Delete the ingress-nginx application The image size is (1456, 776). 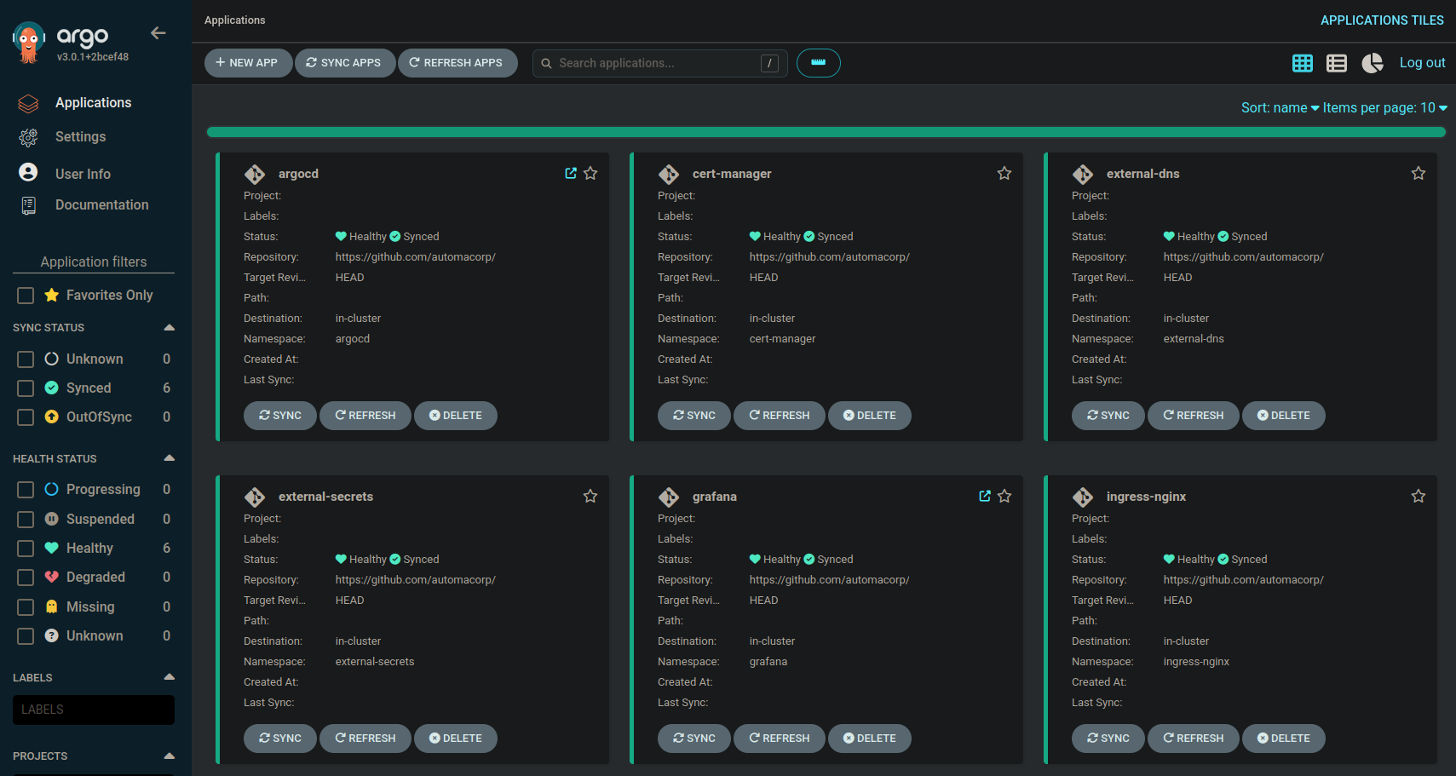[1284, 739]
